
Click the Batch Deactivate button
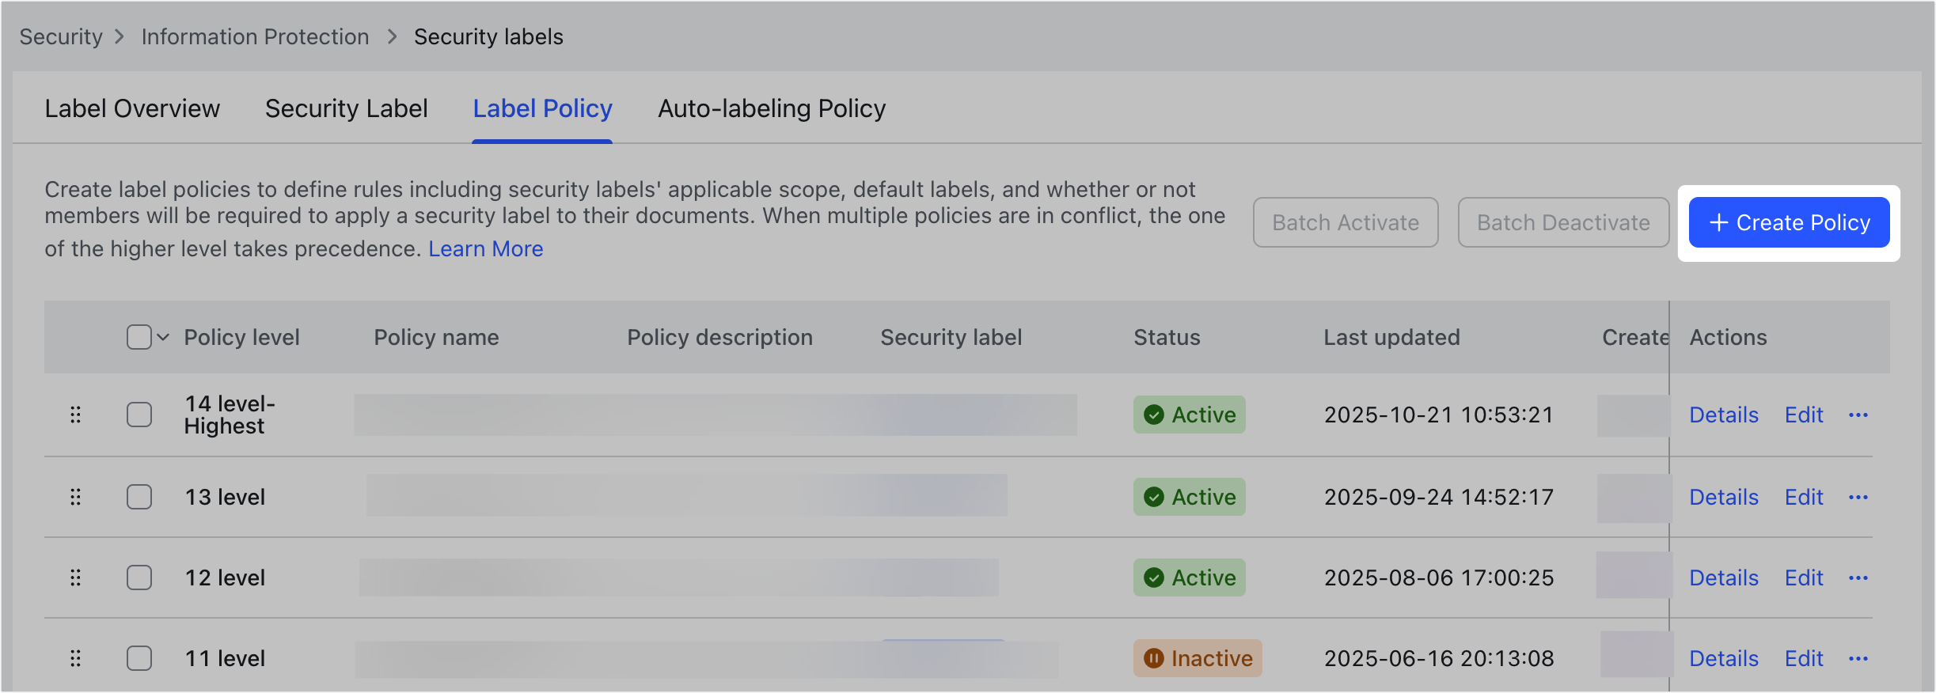coord(1563,222)
